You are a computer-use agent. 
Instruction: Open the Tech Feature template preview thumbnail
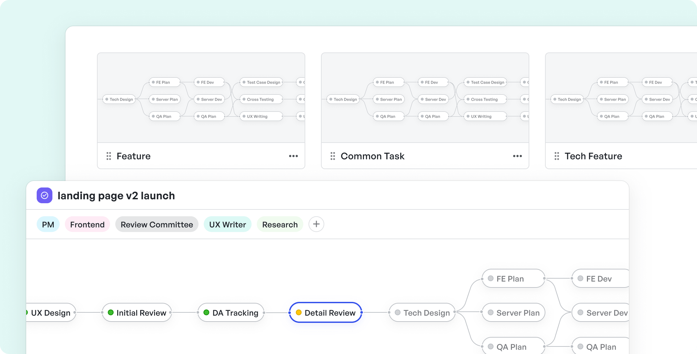coord(621,98)
